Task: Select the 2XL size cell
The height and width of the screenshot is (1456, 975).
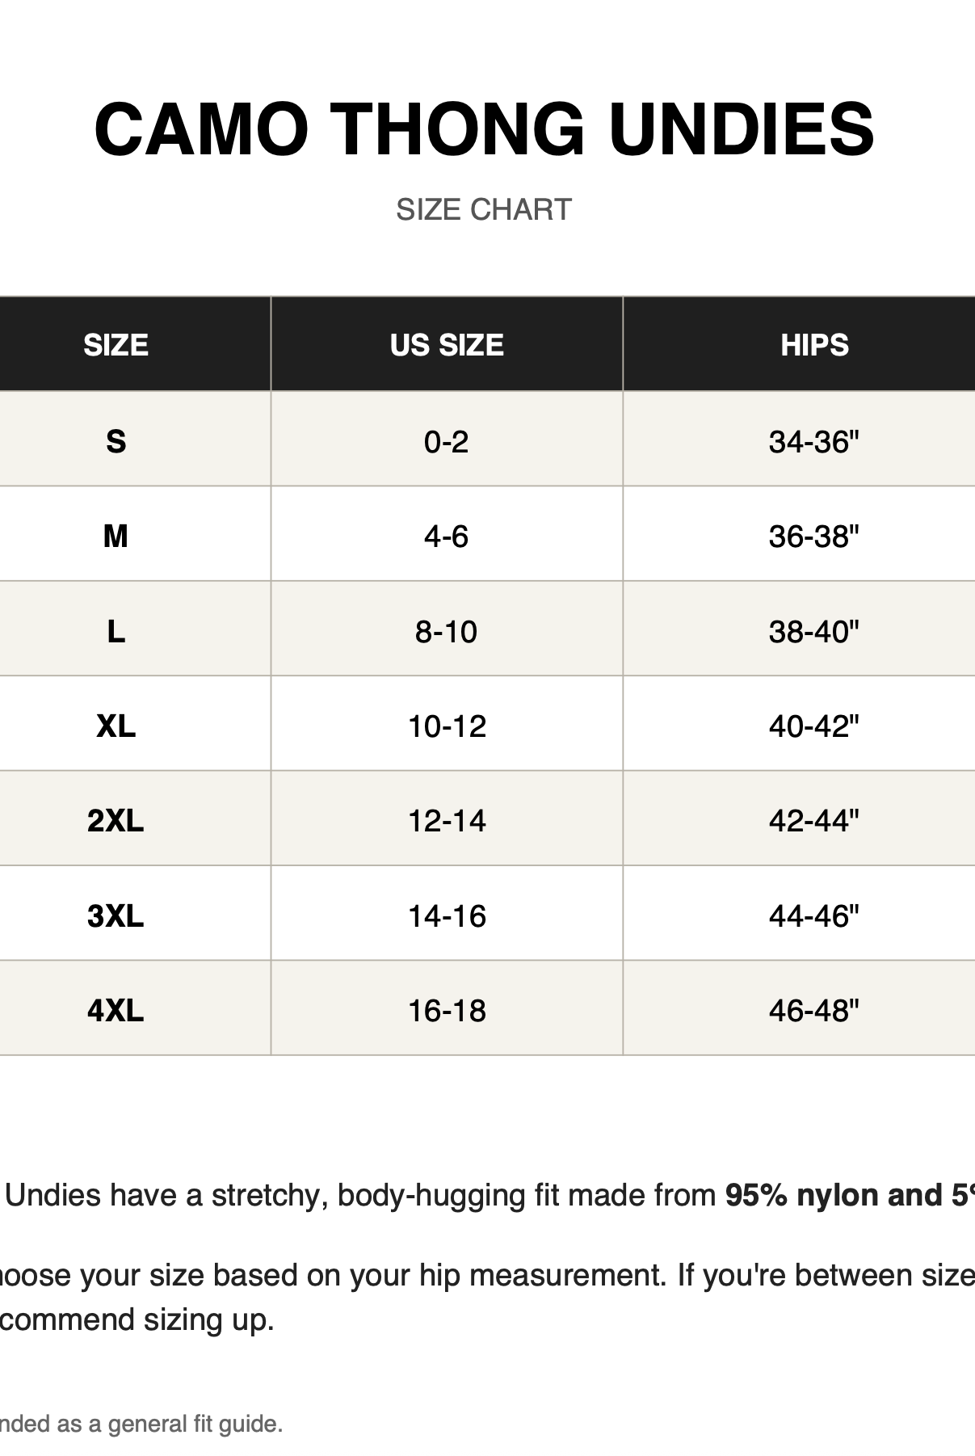Action: [116, 820]
